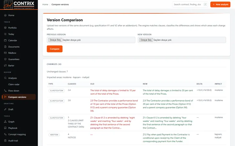The image size is (235, 146).
Task: Open Barter via swap arrows icon
Action: 5,66
